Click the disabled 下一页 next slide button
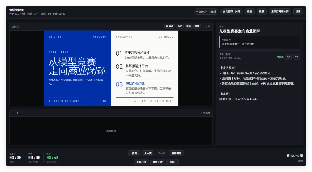This screenshot has width=312, height=172. point(161,154)
